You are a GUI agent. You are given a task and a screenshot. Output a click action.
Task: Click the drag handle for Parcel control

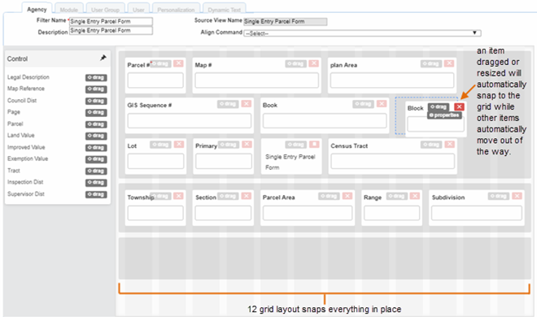96,124
